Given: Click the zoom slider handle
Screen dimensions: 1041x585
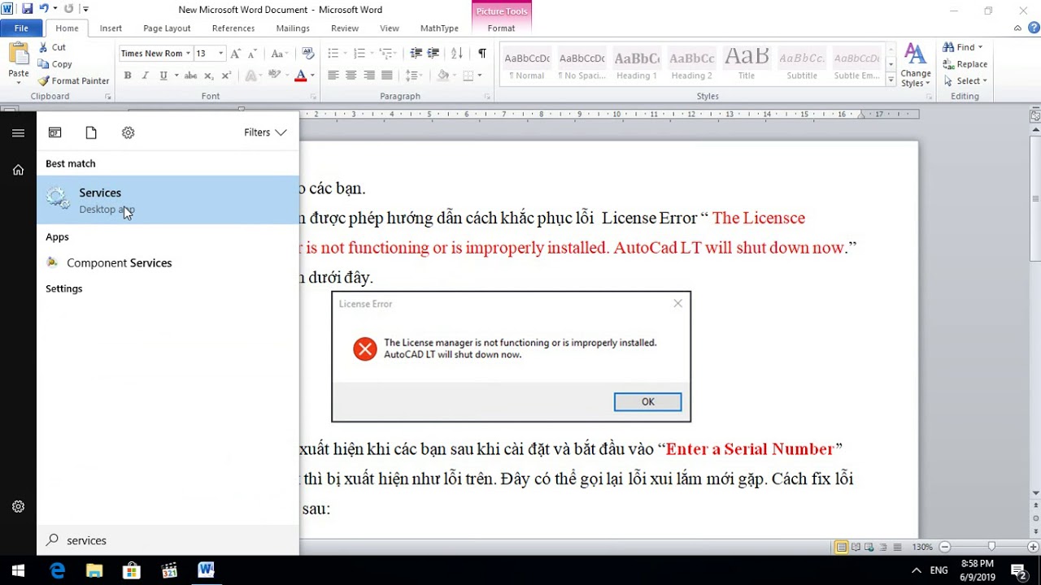Looking at the screenshot, I should (991, 547).
